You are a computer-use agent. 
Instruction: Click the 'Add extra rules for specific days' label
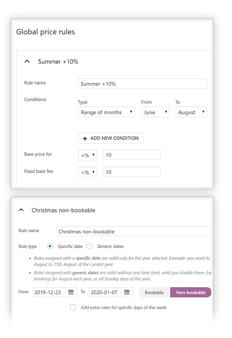(124, 307)
